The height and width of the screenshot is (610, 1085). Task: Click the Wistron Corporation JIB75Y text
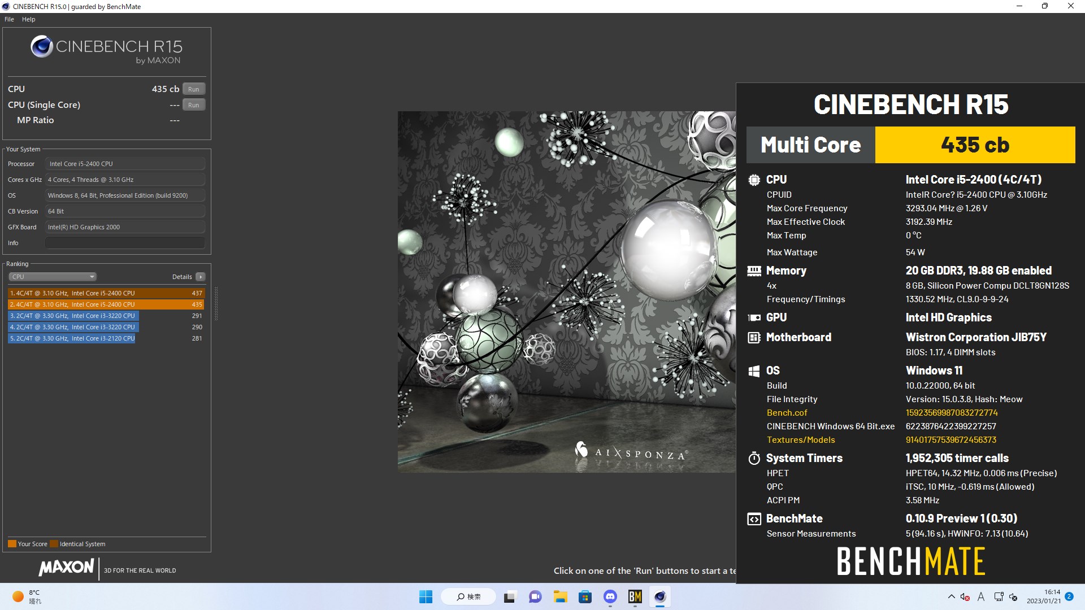(976, 337)
